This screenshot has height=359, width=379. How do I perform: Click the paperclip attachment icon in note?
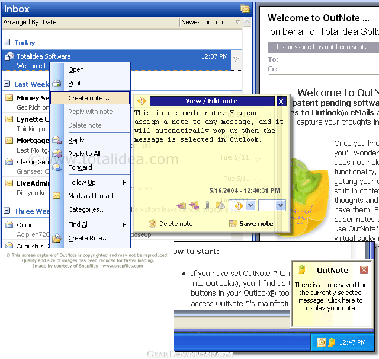pos(207,205)
